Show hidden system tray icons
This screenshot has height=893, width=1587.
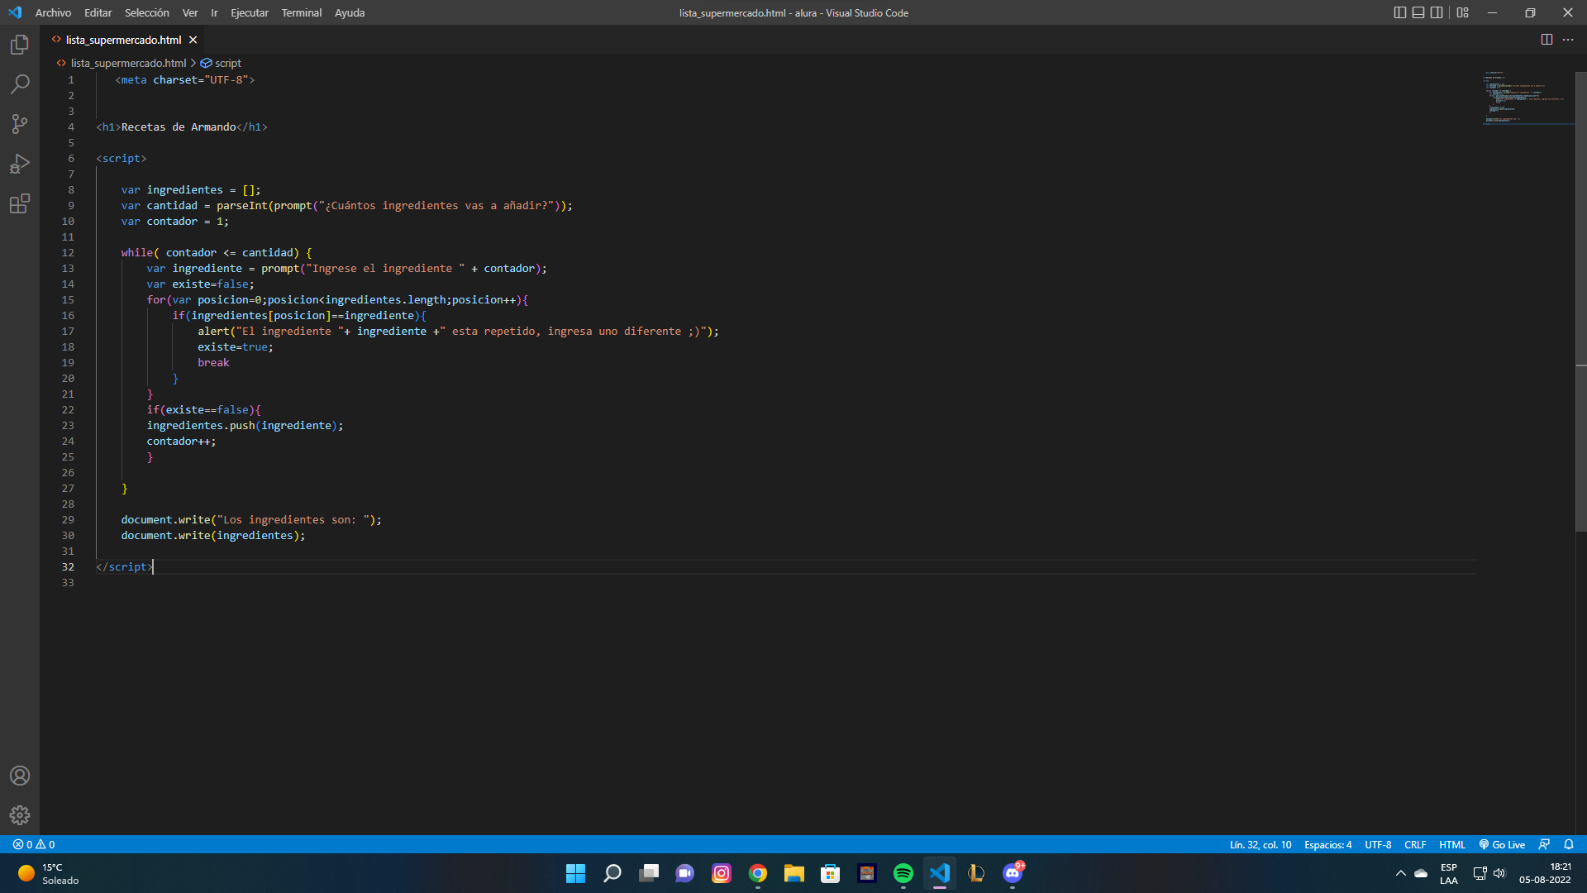click(x=1400, y=873)
